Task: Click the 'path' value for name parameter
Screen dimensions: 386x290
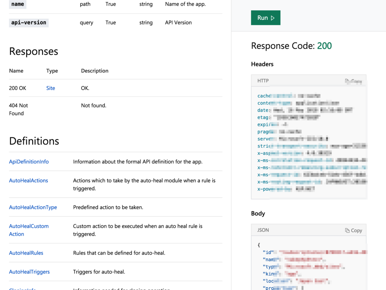Action: click(85, 4)
